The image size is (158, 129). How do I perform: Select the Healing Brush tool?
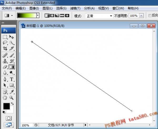click(5, 55)
